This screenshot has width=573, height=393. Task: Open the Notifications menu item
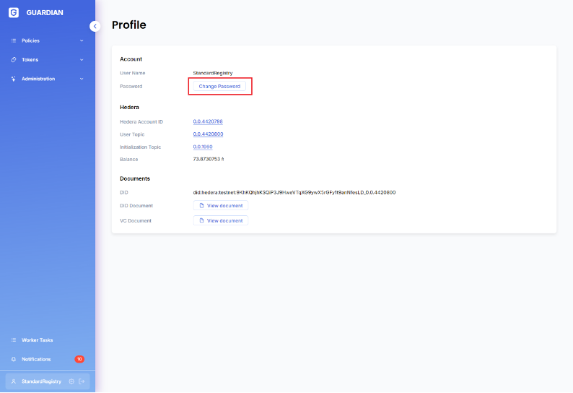click(x=36, y=359)
